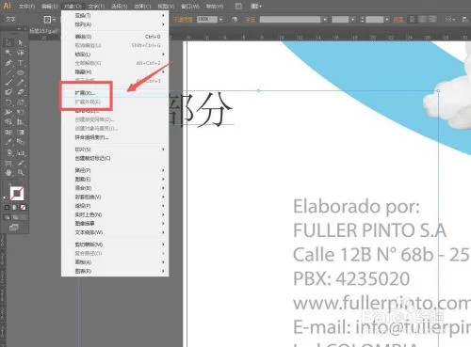Click the 字符 character panel link

point(250,20)
